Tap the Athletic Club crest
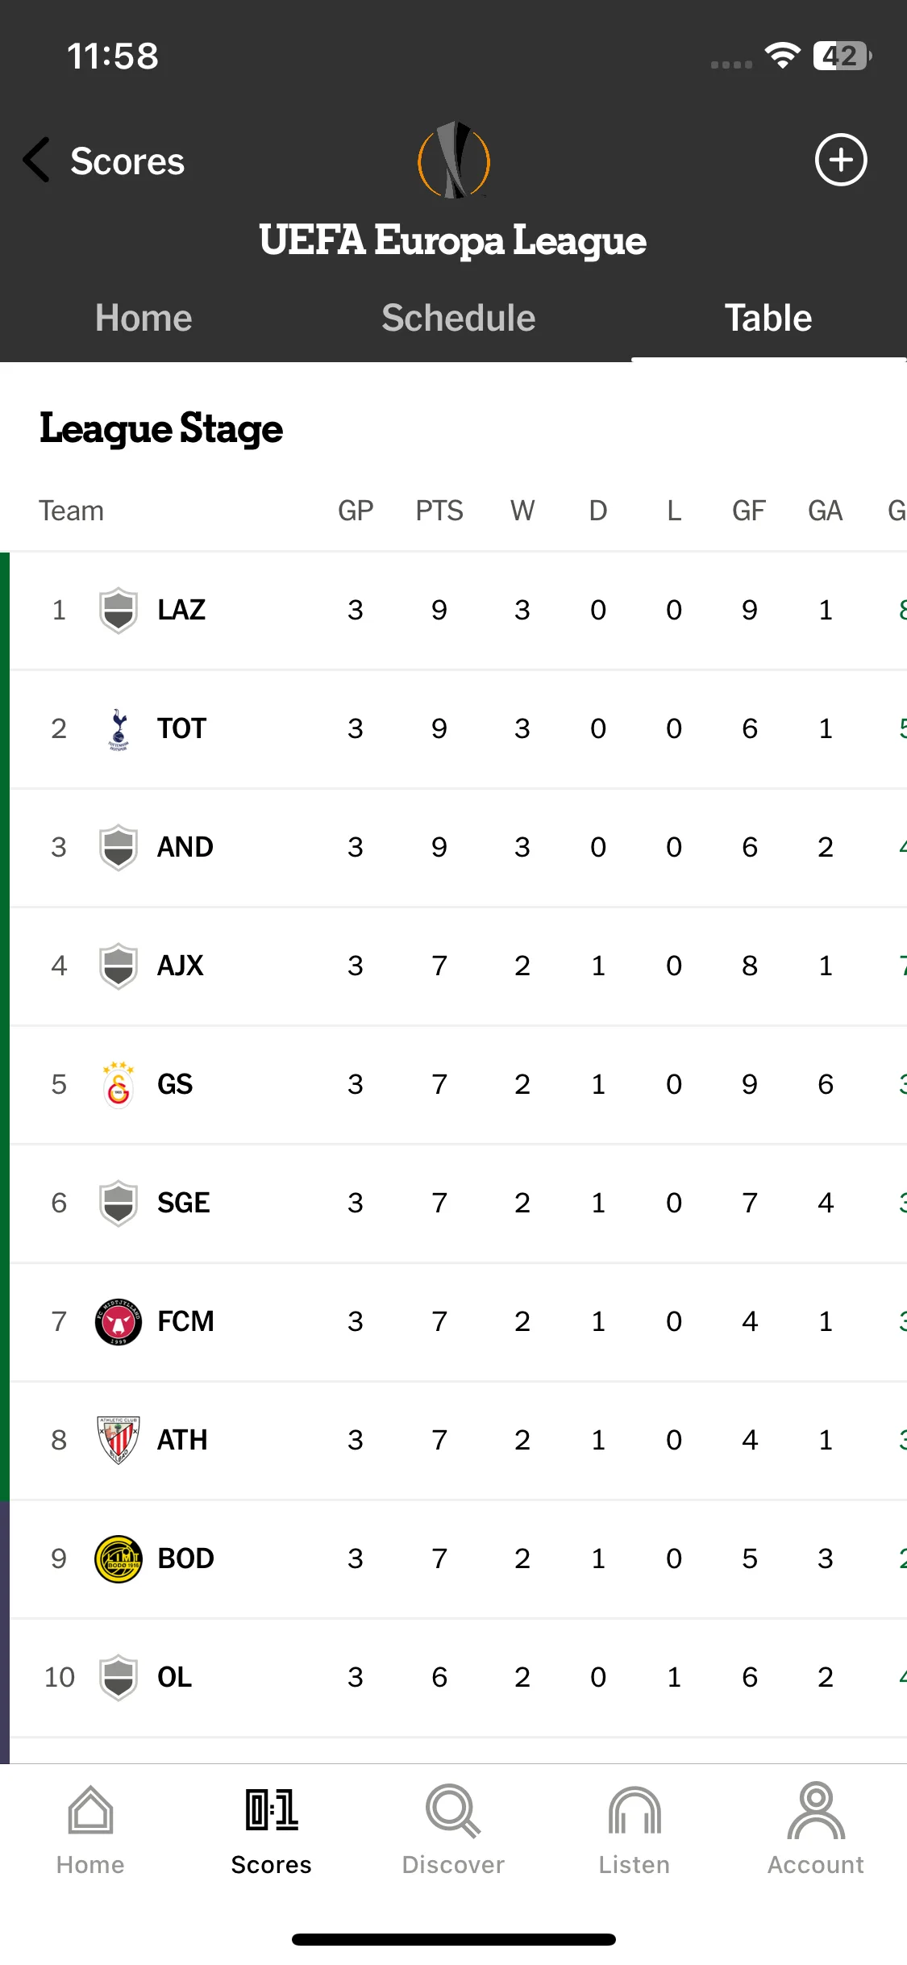 point(119,1440)
